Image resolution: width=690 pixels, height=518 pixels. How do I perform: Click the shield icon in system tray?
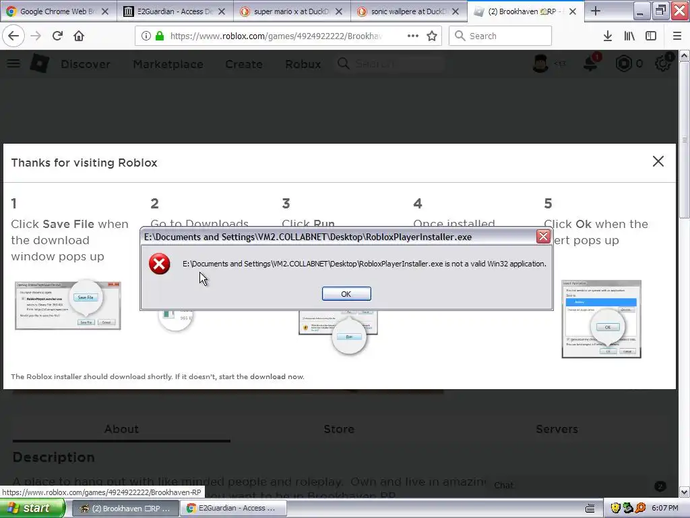click(x=615, y=509)
